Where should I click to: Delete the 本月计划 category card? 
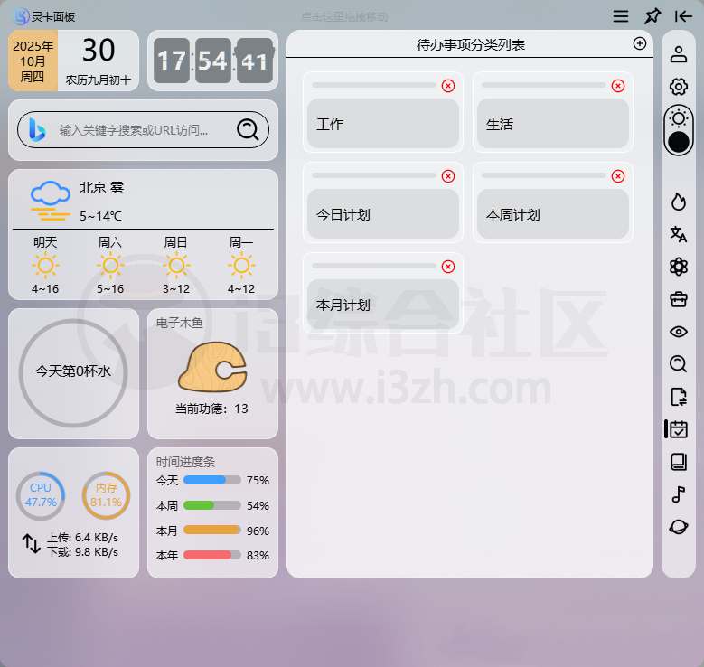click(448, 267)
